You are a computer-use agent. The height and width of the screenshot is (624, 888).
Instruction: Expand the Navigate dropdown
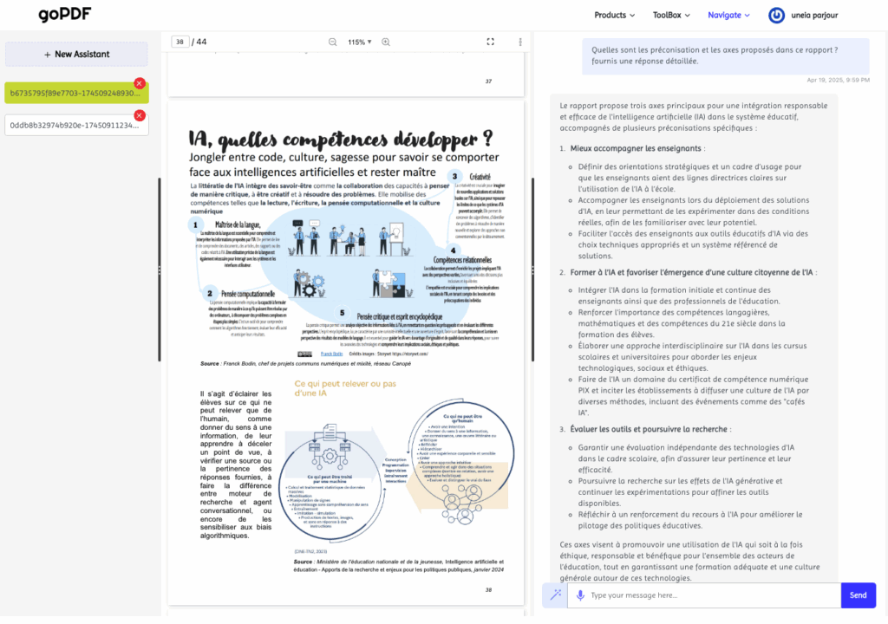728,15
